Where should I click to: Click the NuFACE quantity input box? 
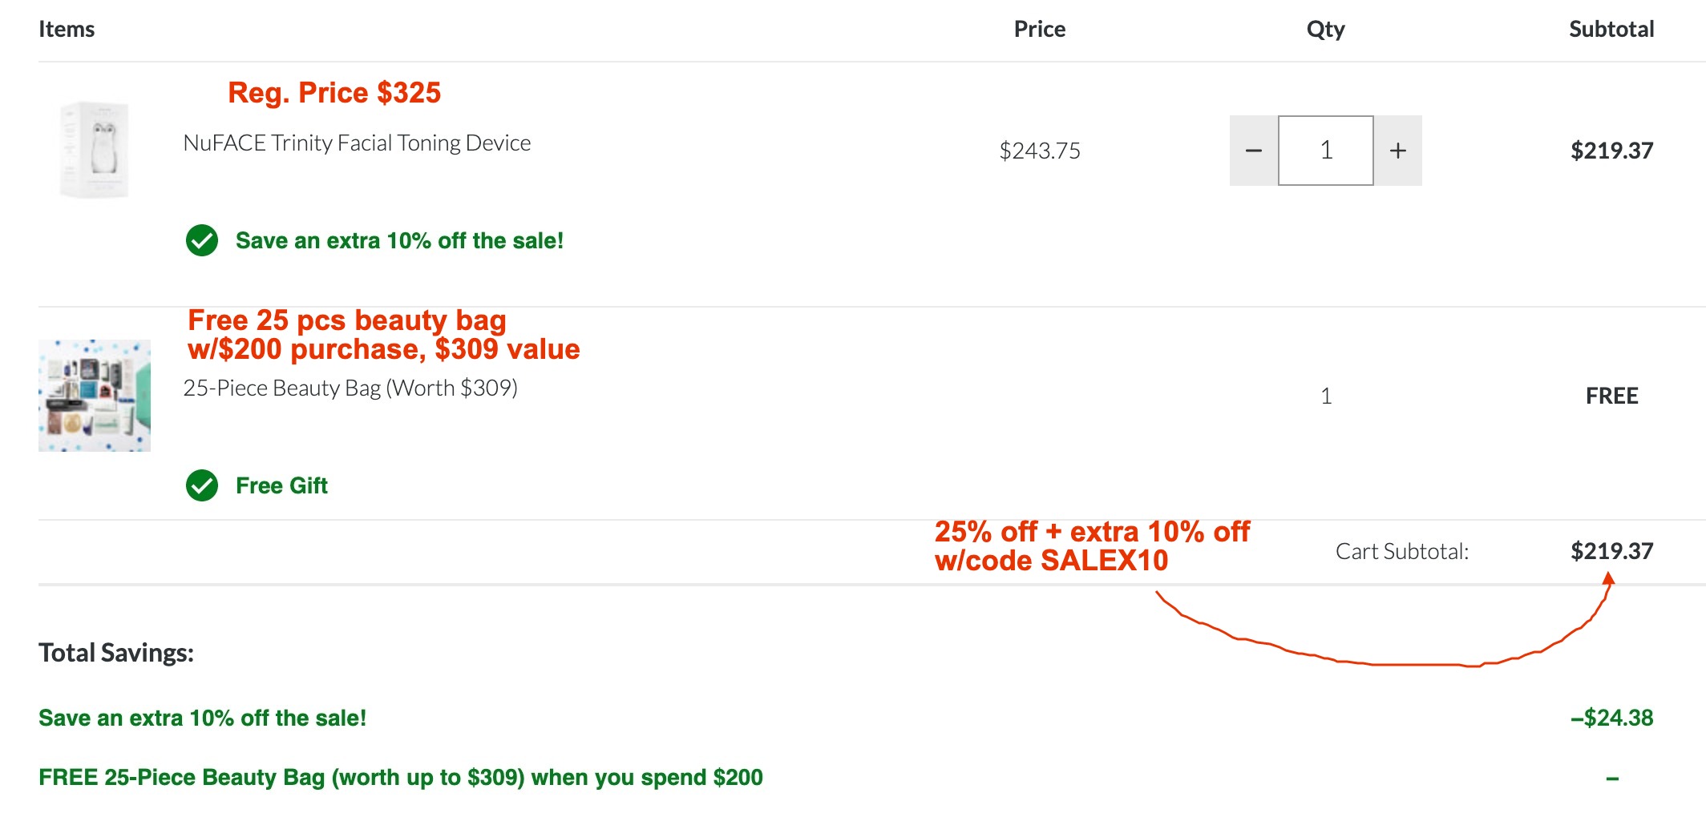pos(1326,151)
